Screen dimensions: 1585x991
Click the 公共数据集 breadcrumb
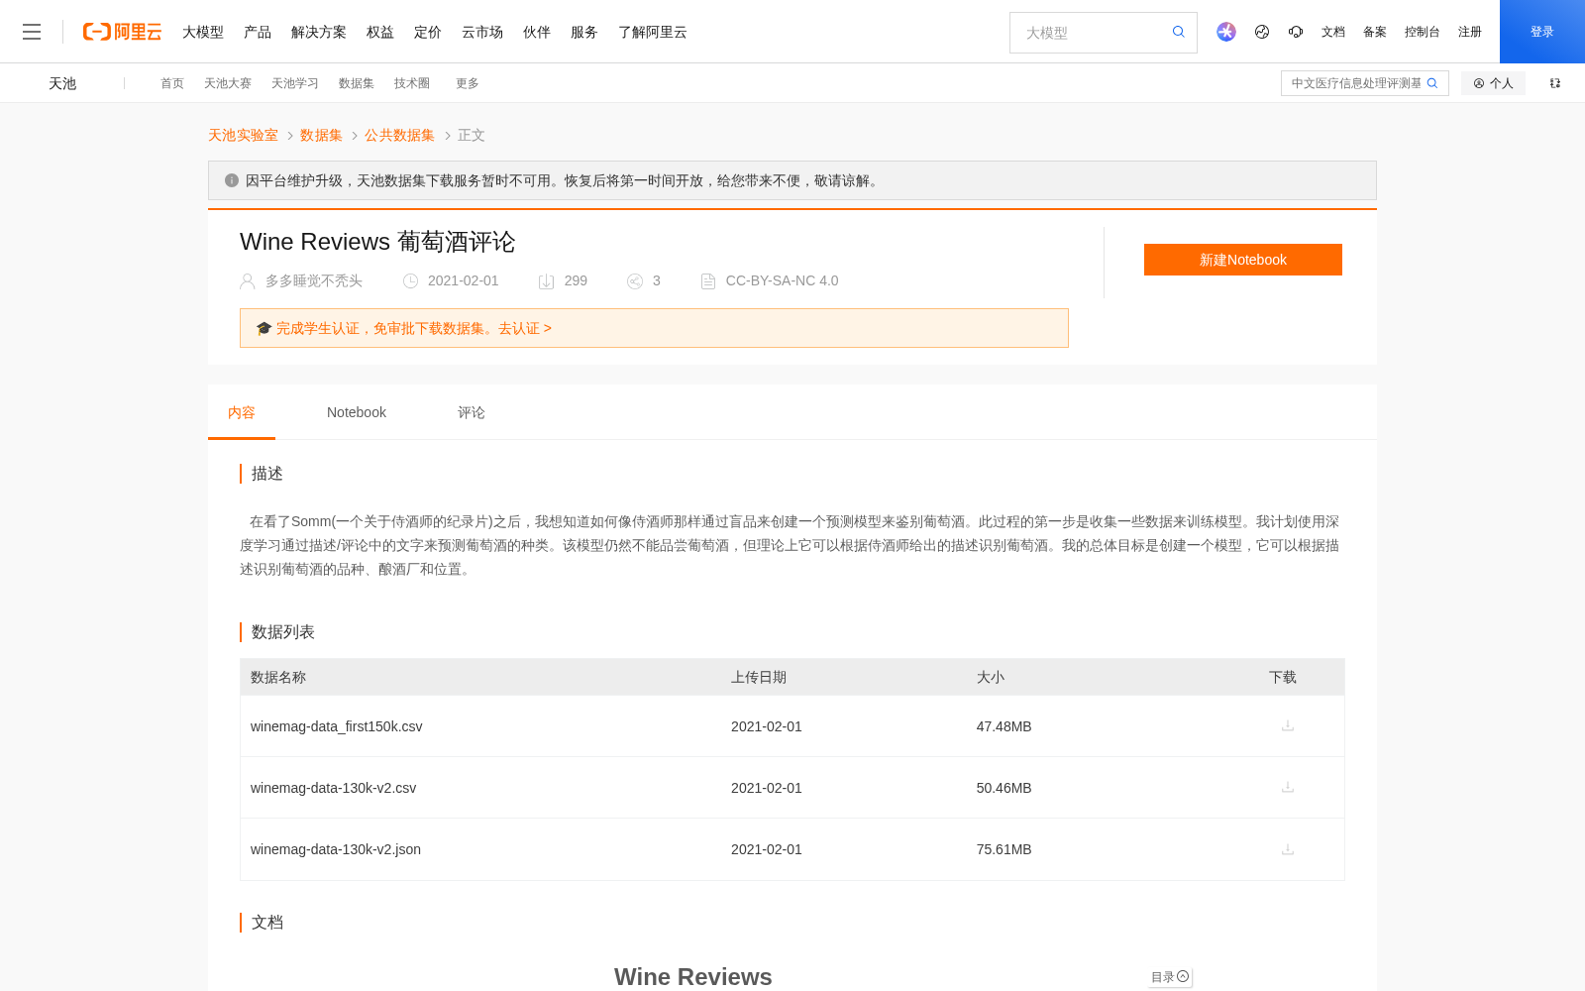(x=399, y=135)
